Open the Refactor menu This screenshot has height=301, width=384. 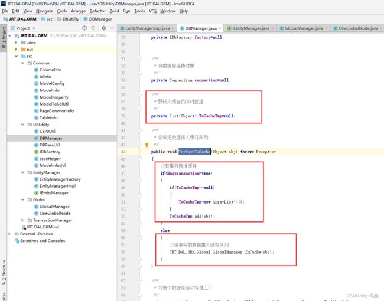[97, 11]
